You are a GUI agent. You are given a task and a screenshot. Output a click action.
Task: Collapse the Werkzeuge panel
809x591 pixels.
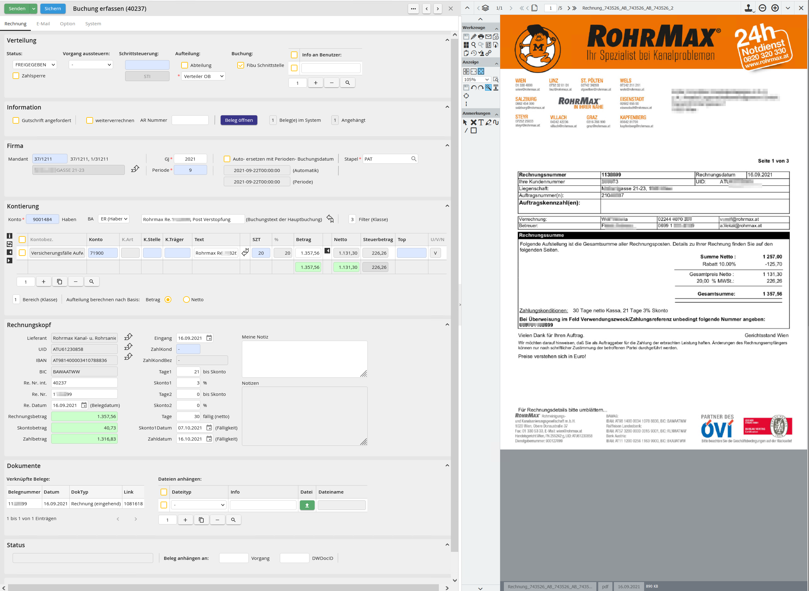click(x=496, y=28)
